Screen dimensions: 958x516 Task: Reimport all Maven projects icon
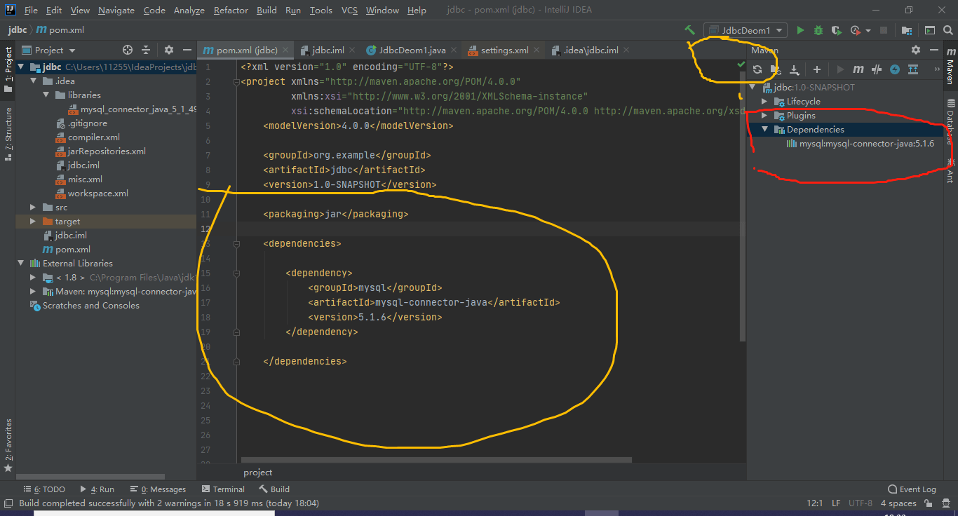pos(757,69)
